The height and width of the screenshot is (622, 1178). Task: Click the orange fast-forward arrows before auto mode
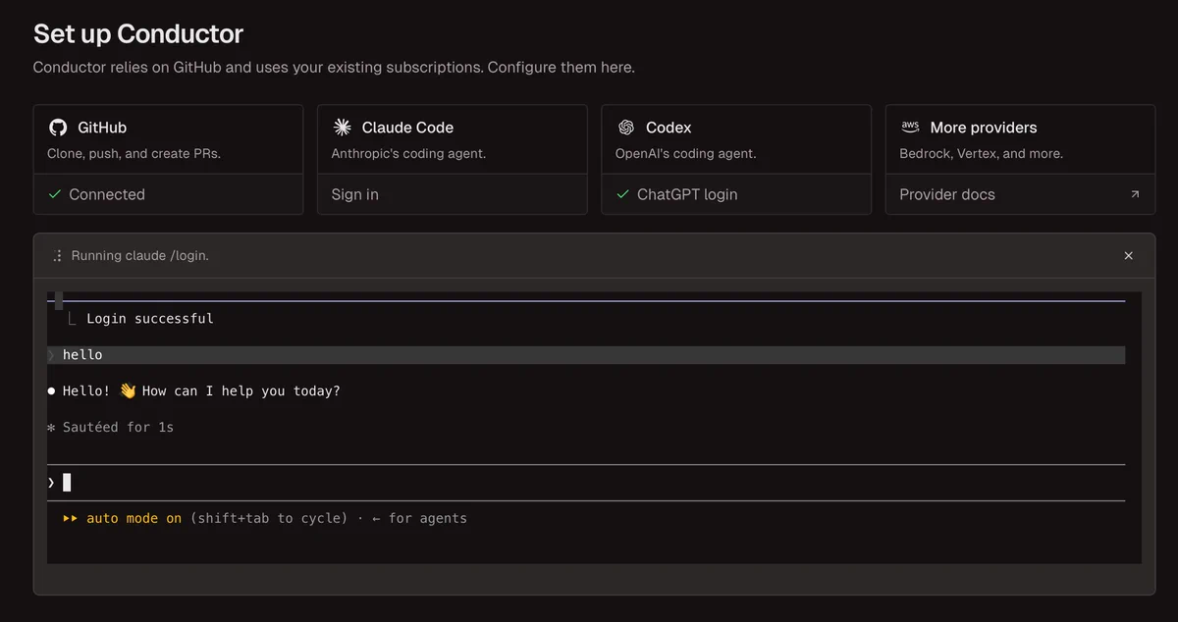[x=71, y=518]
